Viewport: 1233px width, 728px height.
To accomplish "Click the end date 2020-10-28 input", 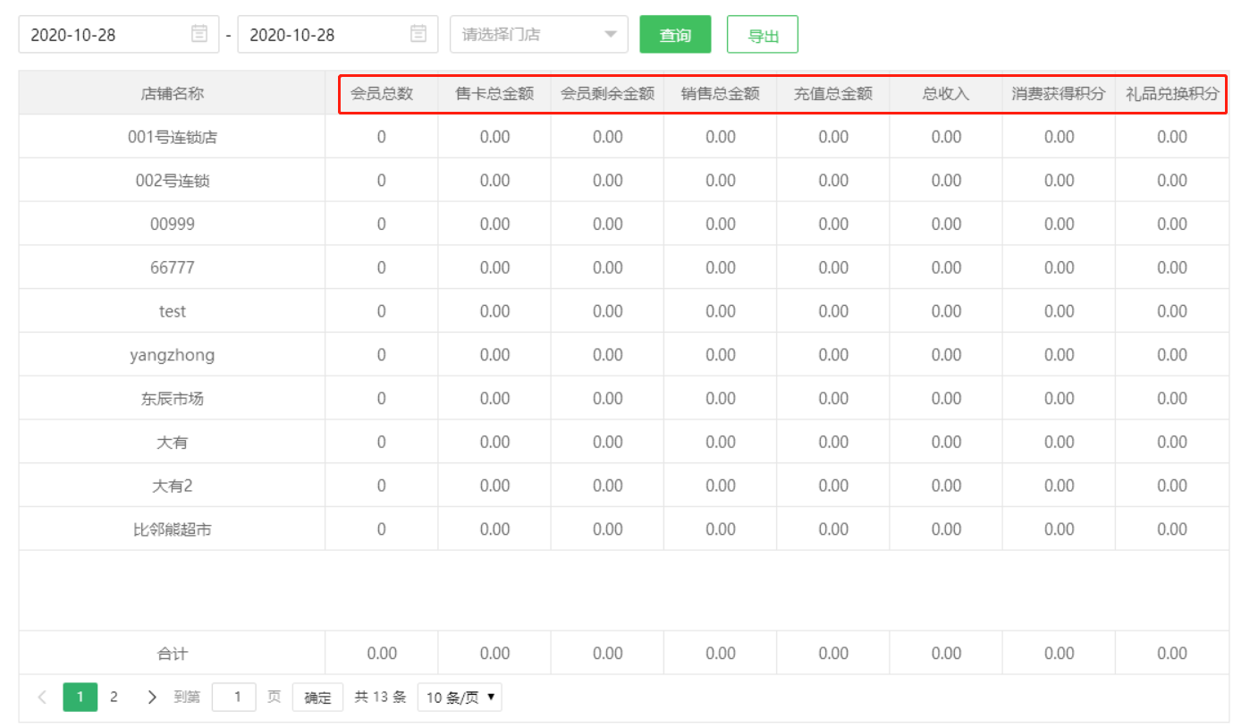I will pos(322,35).
